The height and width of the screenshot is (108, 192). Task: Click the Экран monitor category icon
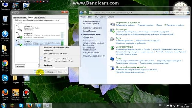click(x=112, y=59)
